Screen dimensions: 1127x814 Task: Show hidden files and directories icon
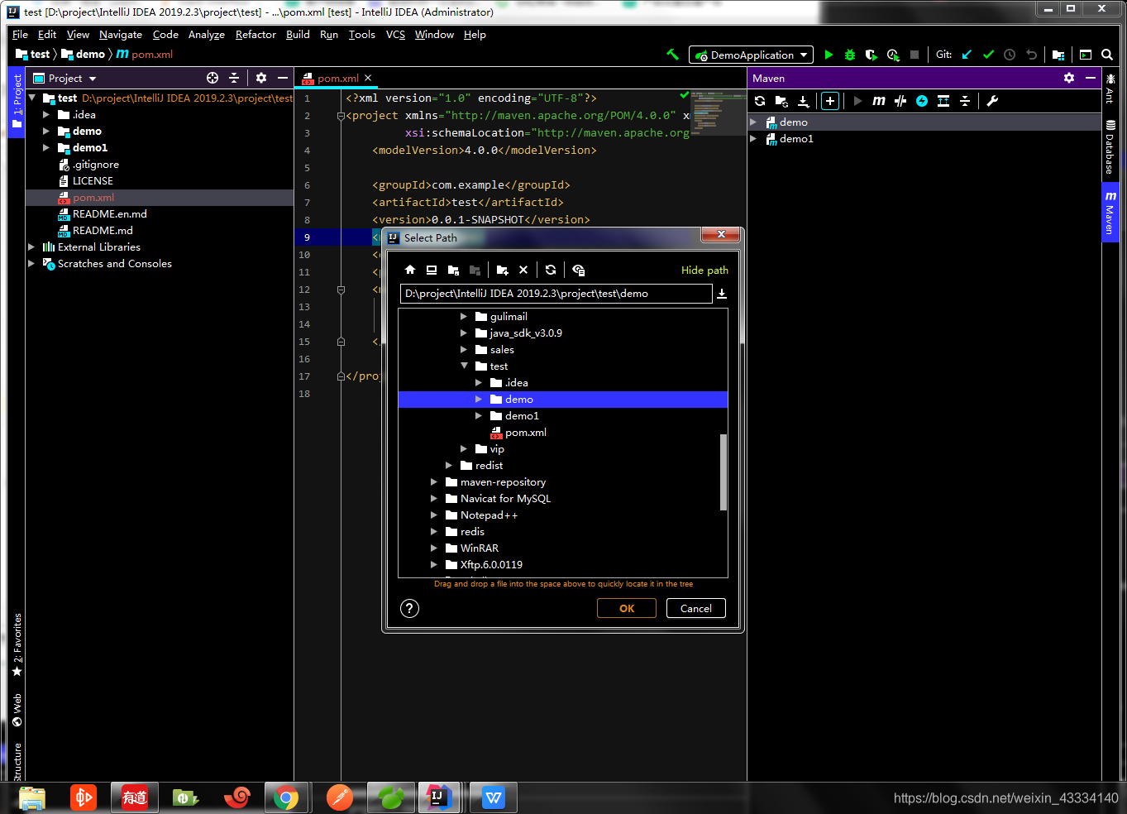coord(578,270)
